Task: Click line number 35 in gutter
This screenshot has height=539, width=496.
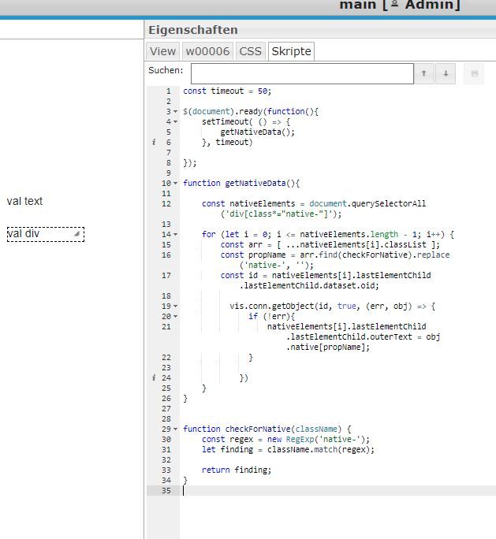Action: click(x=166, y=490)
